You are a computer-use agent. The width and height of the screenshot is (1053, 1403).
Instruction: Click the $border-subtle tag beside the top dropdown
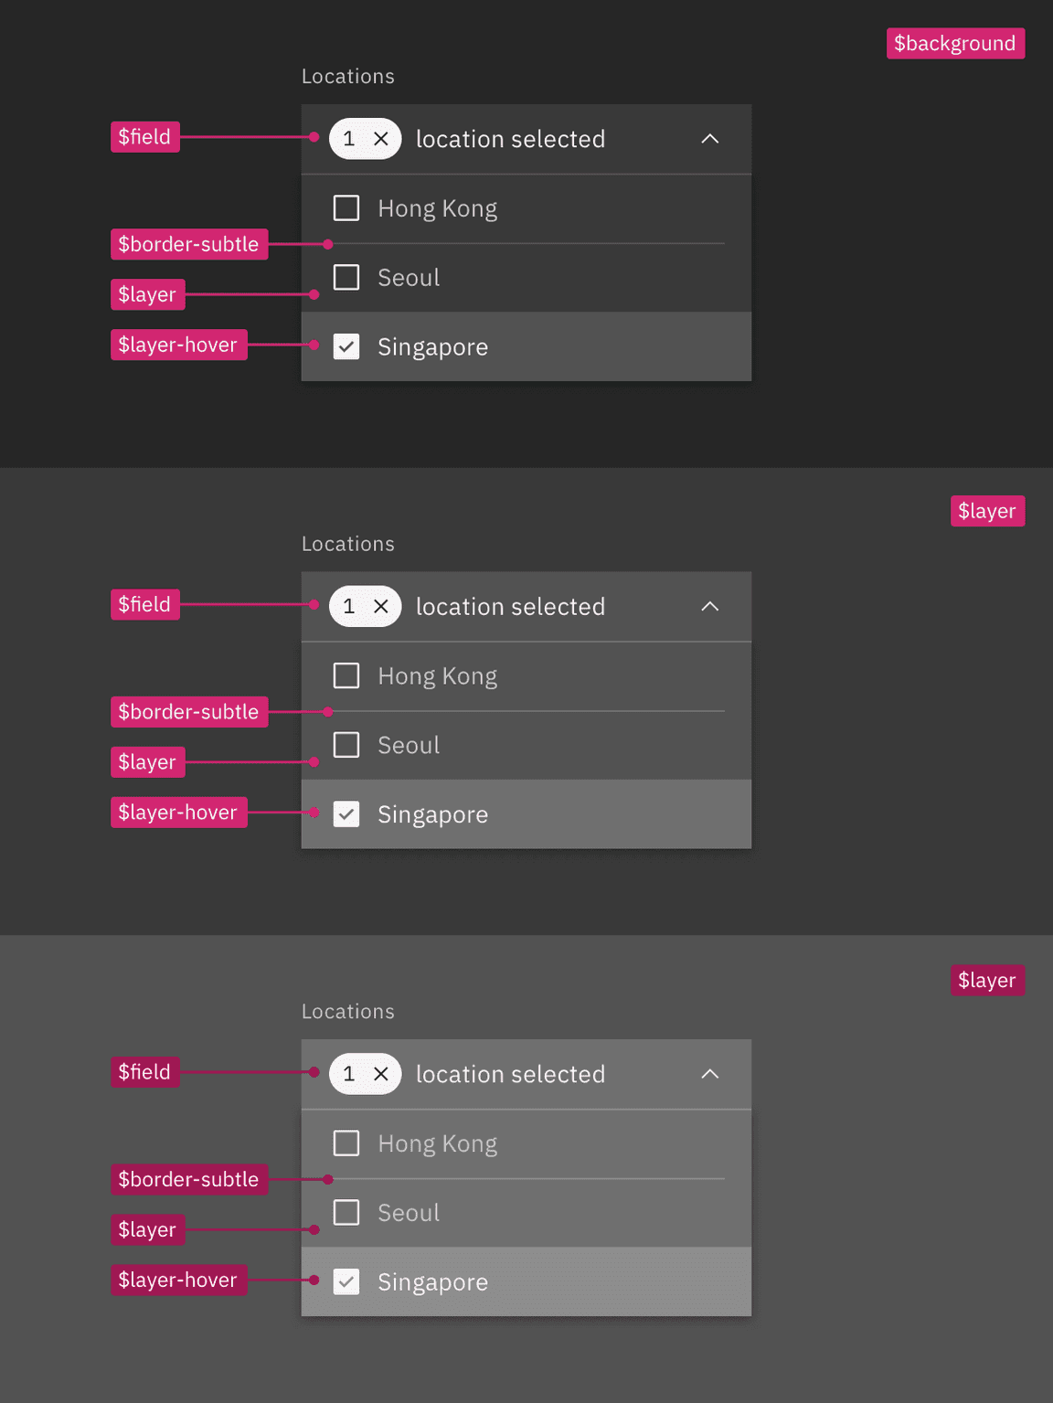[x=188, y=244]
